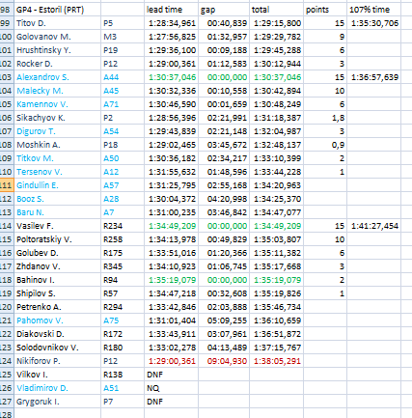Select the 107% time header cell
The height and width of the screenshot is (418, 412).
[x=373, y=10]
